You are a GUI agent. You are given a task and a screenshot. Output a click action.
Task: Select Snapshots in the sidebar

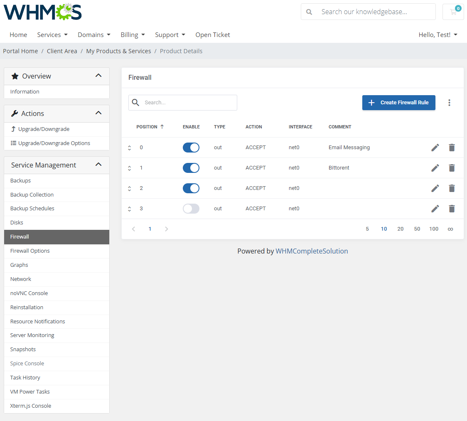tap(57, 350)
